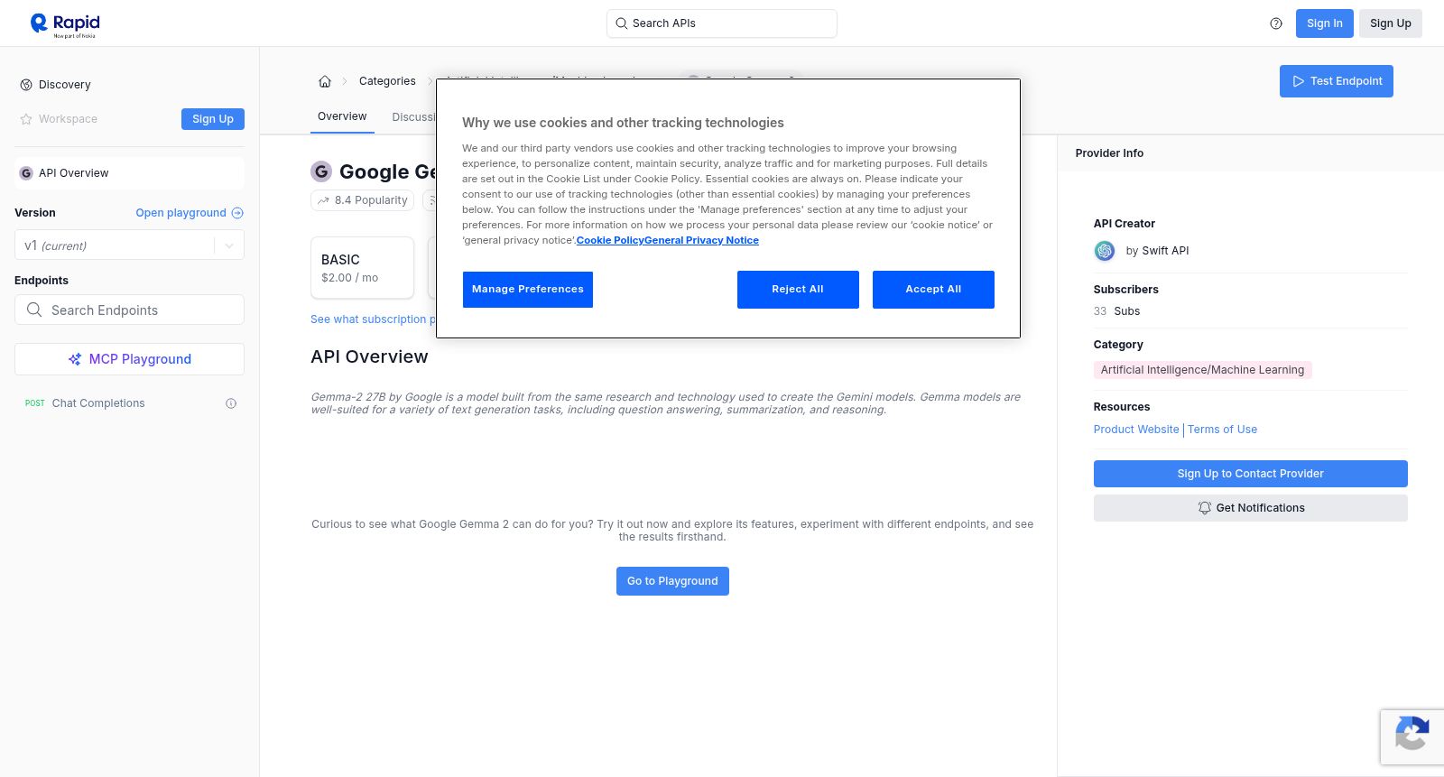
Task: Click the top-right Sign Up button
Action: coord(1390,23)
